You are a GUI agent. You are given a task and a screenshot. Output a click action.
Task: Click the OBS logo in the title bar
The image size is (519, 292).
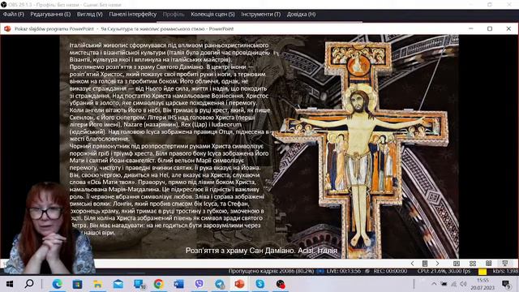click(3, 5)
